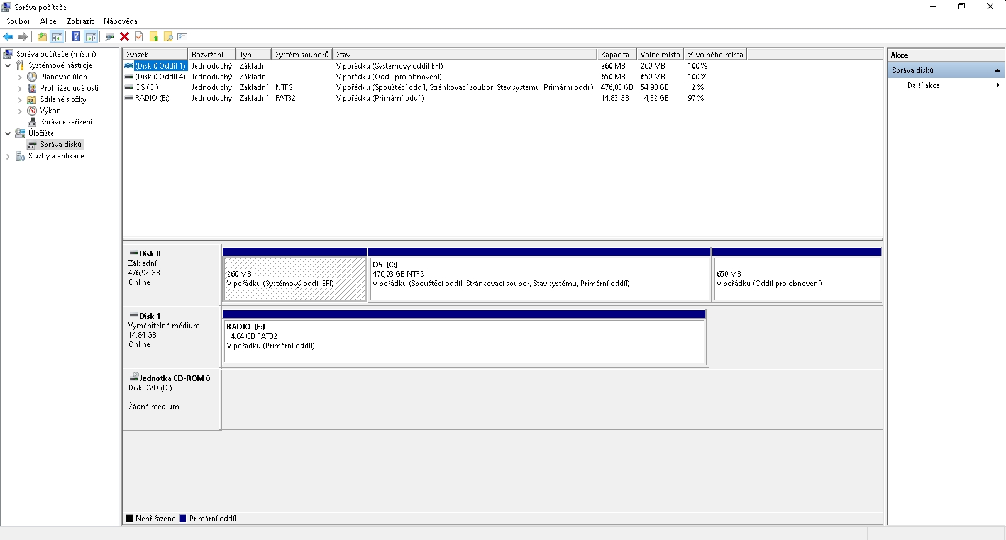Image resolution: width=1006 pixels, height=540 pixels.
Task: Sort by % volného místa column header
Action: (715, 55)
